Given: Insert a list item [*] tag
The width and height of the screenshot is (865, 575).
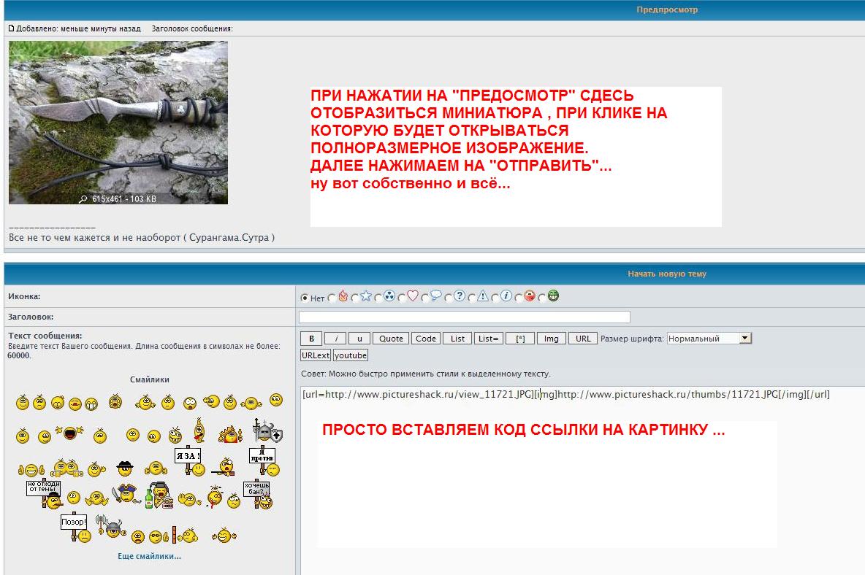Looking at the screenshot, I should (x=520, y=339).
